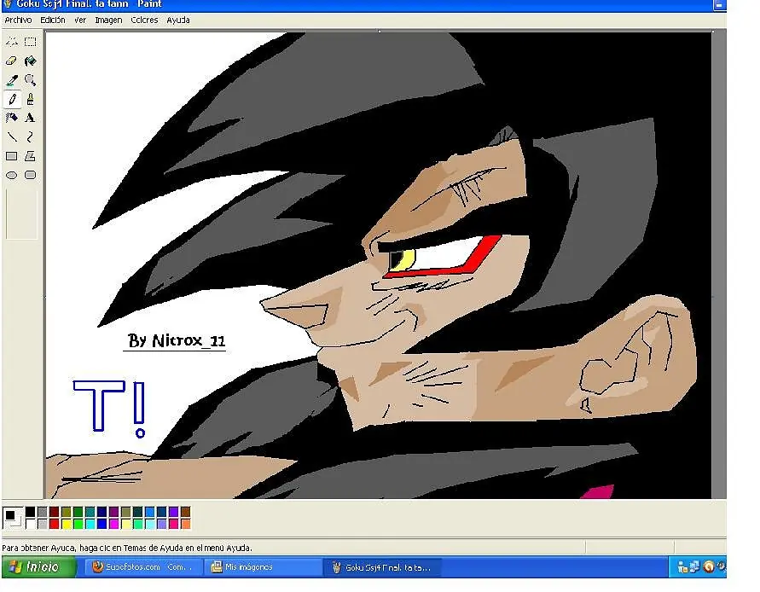Click the Inicio start button
The width and height of the screenshot is (760, 592).
(x=38, y=566)
